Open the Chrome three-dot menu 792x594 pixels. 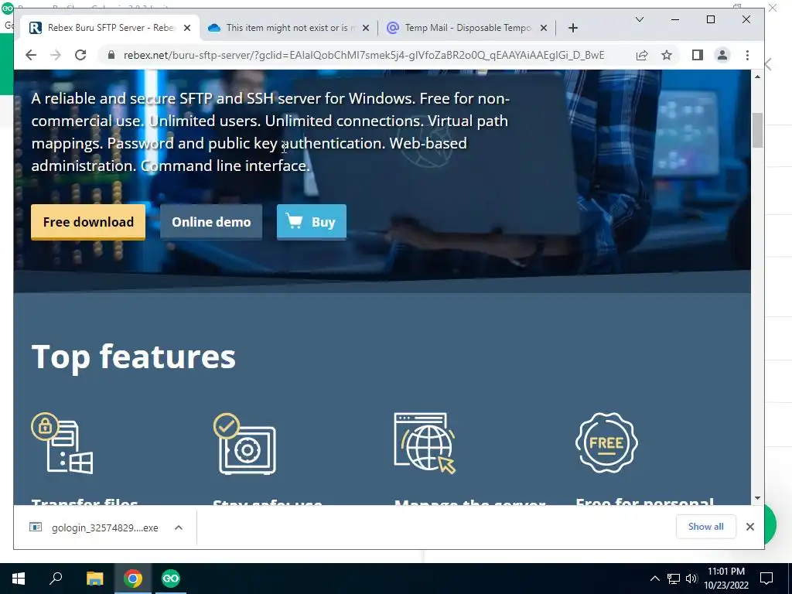pyautogui.click(x=747, y=55)
